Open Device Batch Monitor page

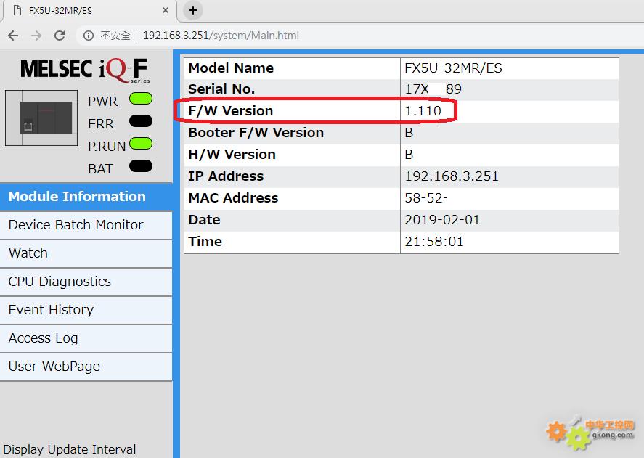(x=86, y=225)
